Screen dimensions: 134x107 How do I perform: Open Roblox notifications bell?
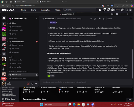click(x=100, y=10)
